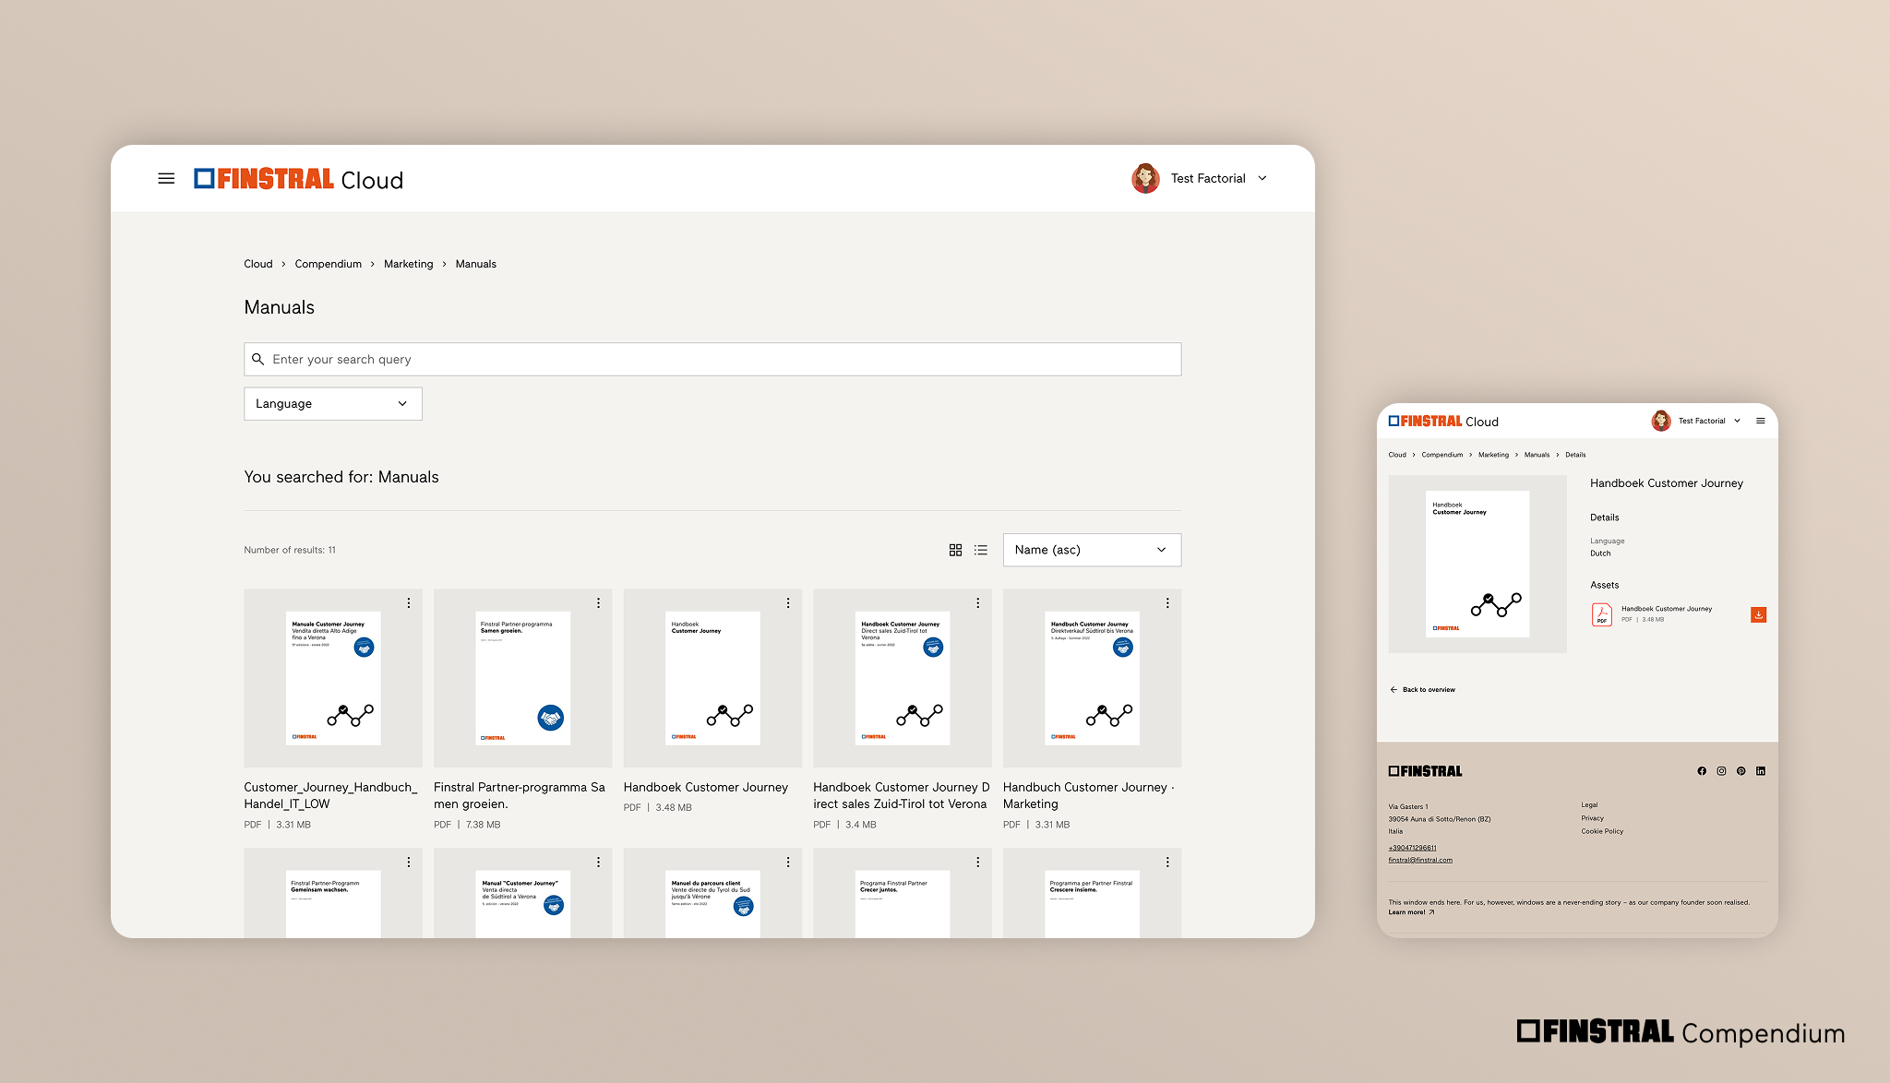Click finstral@finstral.com email link
The height and width of the screenshot is (1083, 1890).
coord(1420,860)
